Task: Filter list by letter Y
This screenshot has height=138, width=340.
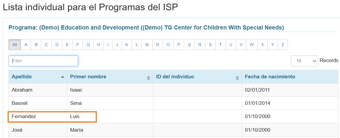Action: point(272,45)
